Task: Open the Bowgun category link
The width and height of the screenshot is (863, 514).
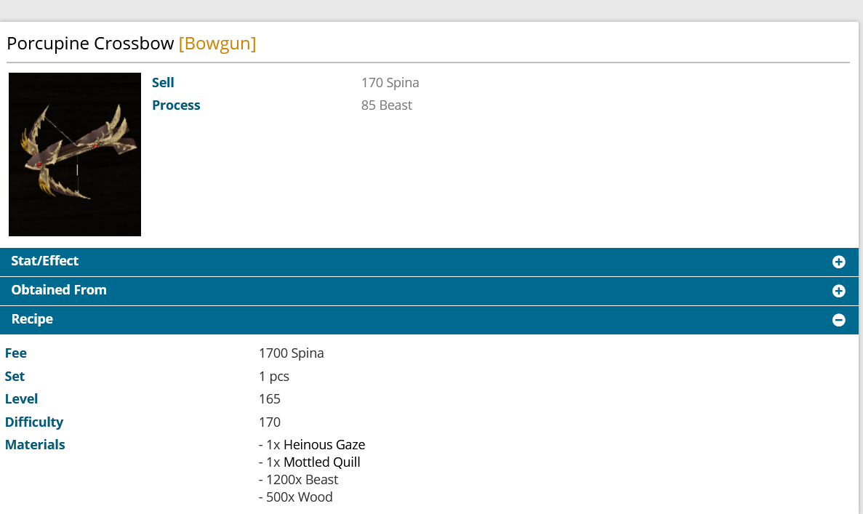Action: (217, 44)
